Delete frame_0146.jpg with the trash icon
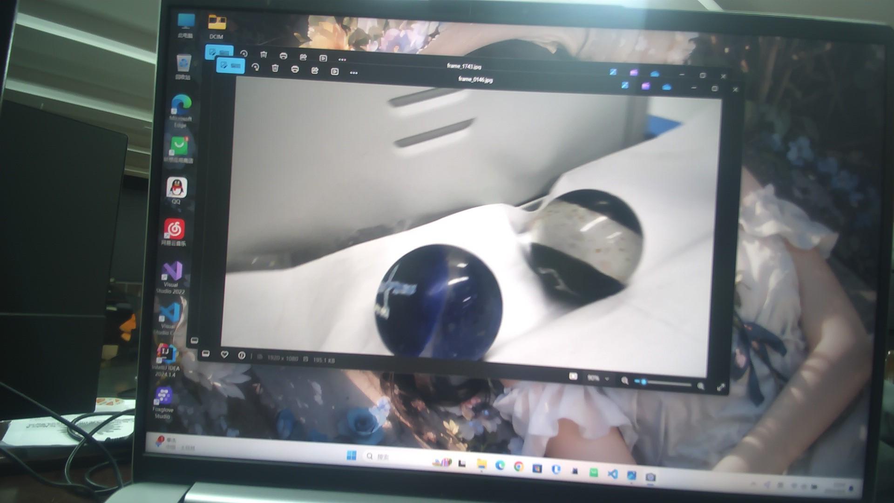 [x=275, y=68]
